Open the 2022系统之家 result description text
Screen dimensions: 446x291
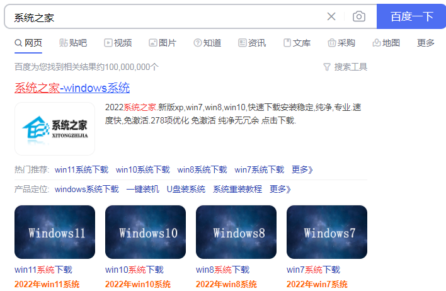coord(233,114)
